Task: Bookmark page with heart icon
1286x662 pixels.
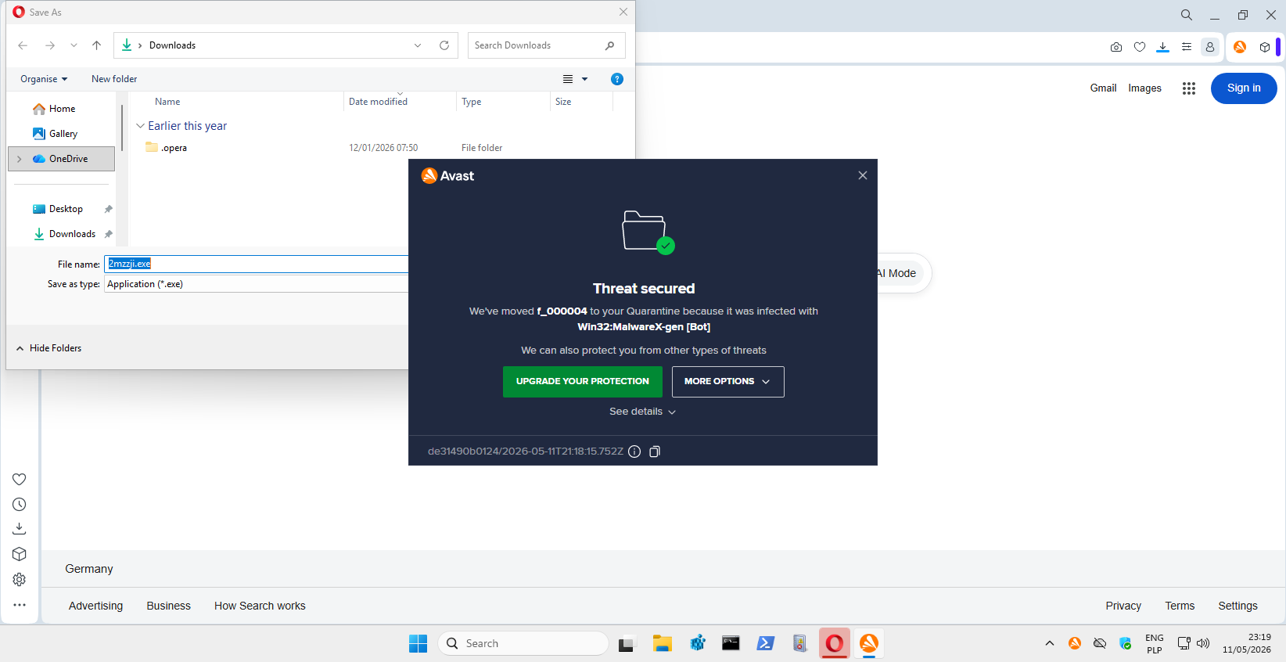Action: [1140, 47]
